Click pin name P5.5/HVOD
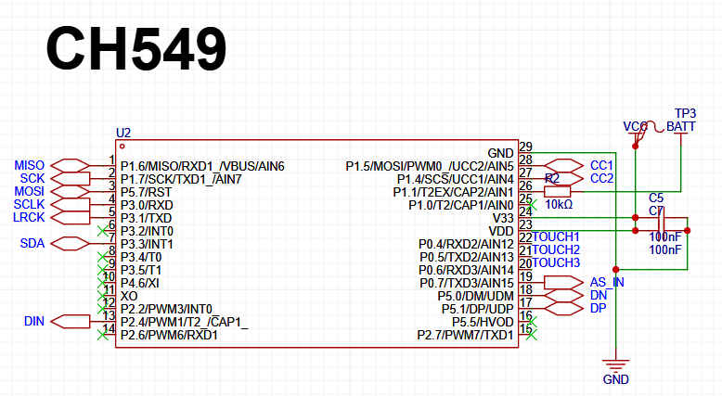This screenshot has width=722, height=396. click(483, 322)
